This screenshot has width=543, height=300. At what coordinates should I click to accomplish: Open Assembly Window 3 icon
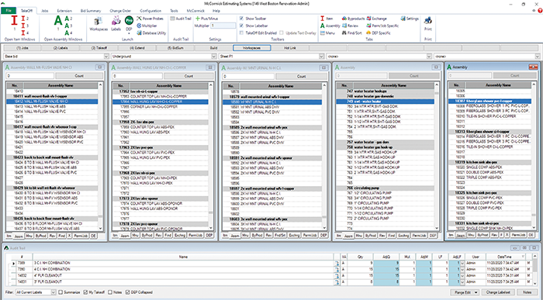(x=67, y=26)
